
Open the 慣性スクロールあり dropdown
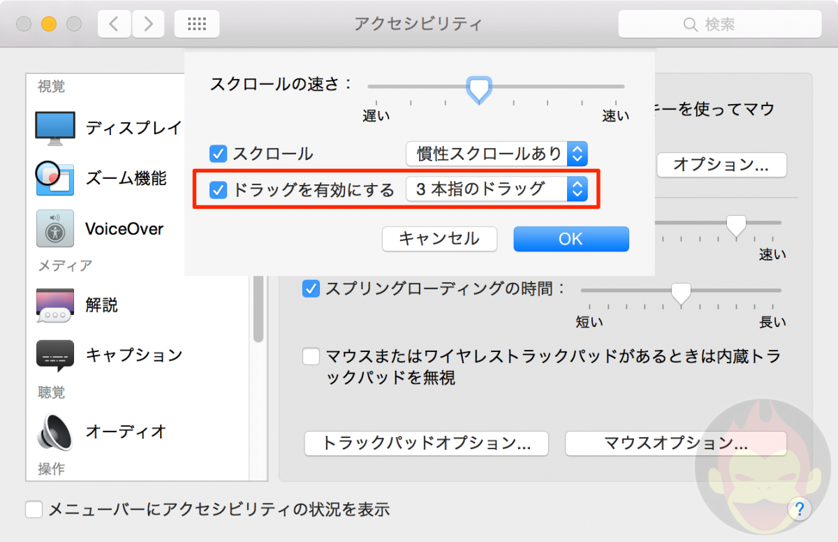coord(496,154)
